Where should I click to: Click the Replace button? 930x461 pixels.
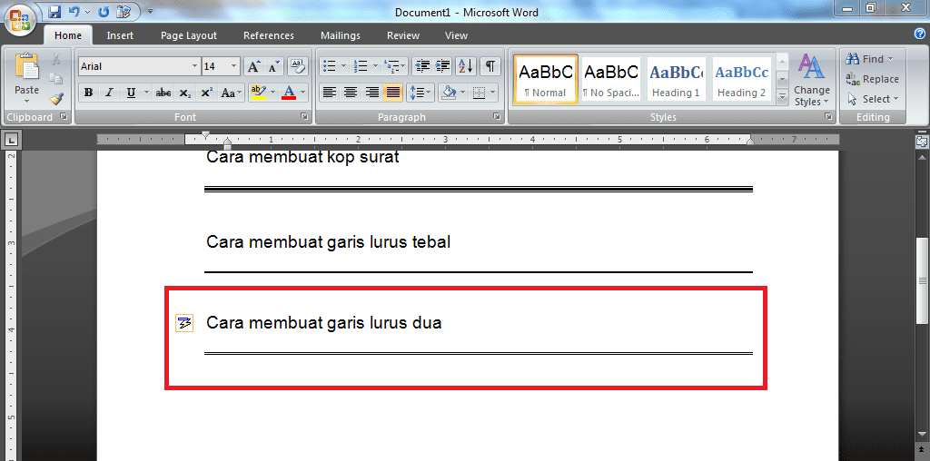coord(873,79)
